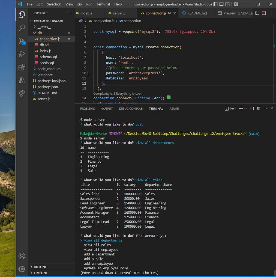Add a new terminal with plus icon

pos(241,108)
